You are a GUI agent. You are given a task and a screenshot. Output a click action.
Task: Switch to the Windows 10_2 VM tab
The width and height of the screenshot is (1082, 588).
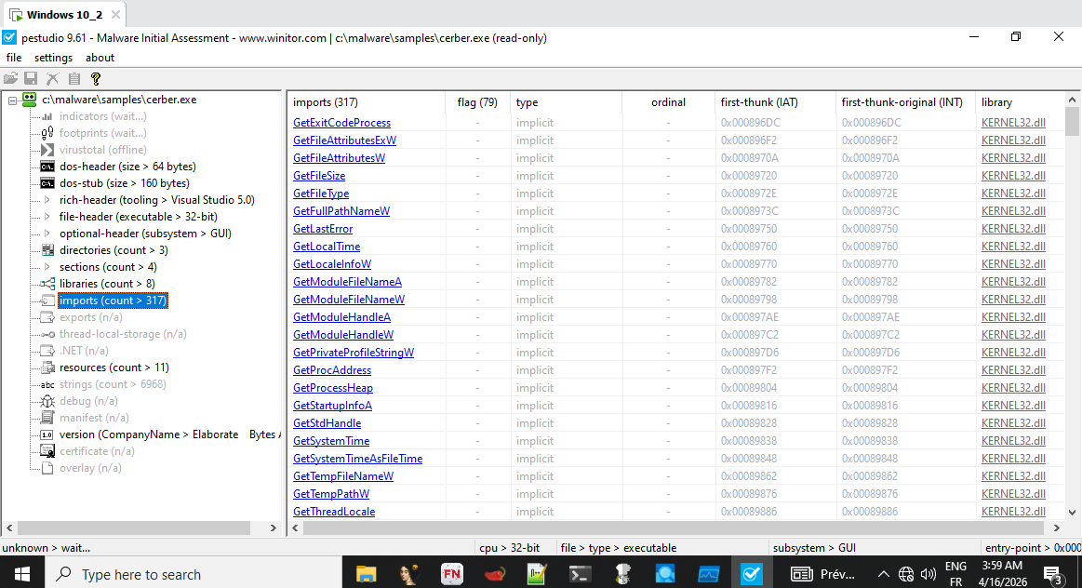pyautogui.click(x=65, y=15)
